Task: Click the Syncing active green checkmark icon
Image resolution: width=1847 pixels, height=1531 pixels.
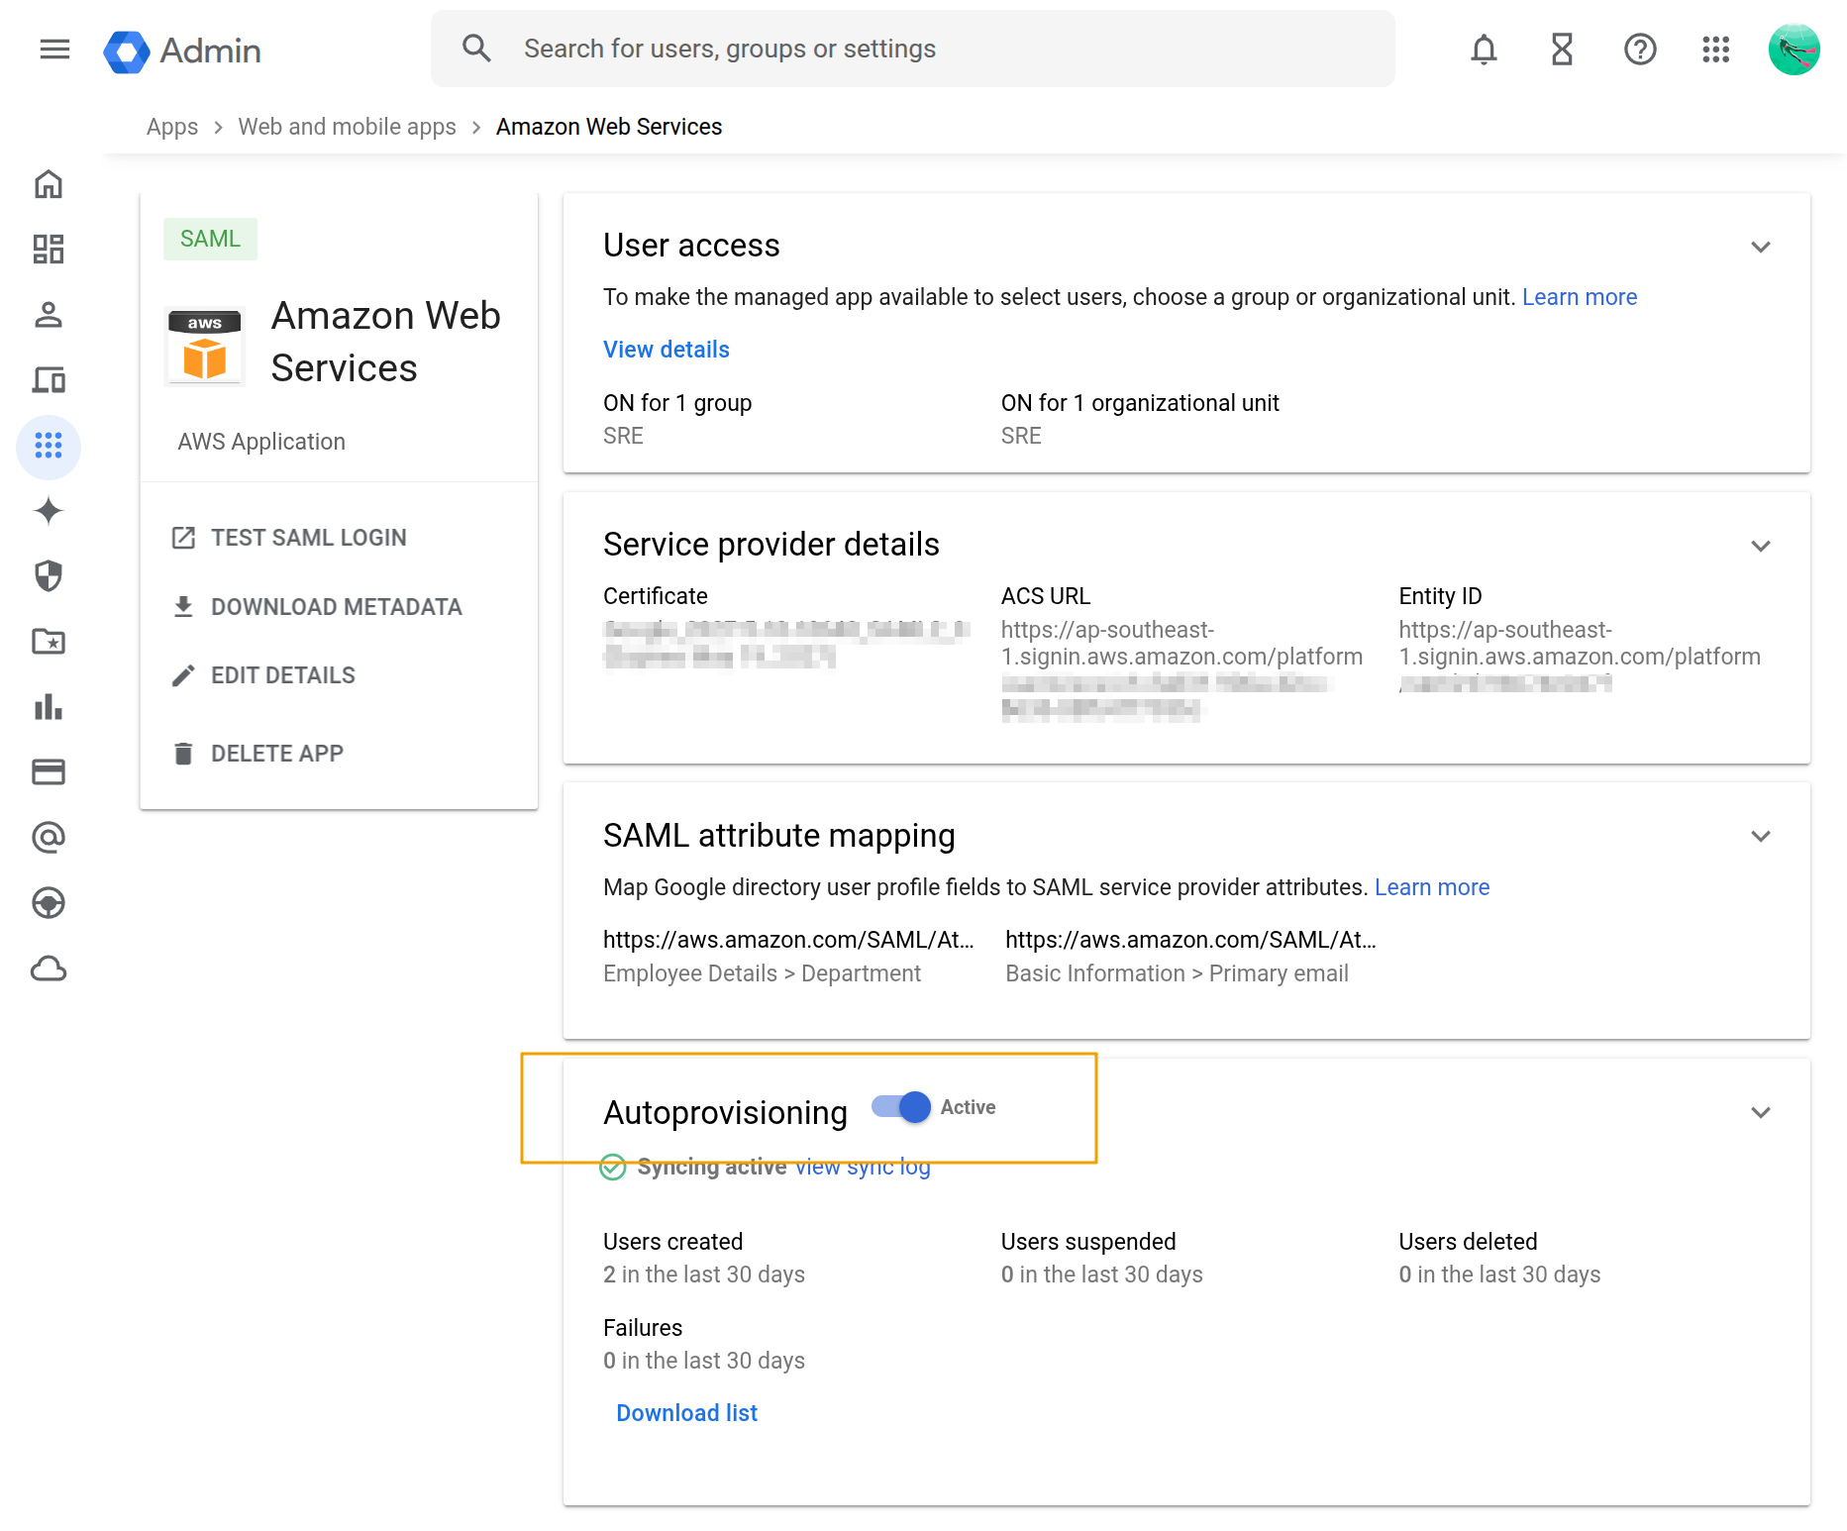Action: pos(613,1168)
